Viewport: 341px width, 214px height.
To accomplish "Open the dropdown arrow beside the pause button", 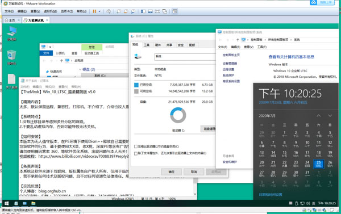I will coord(99,11).
